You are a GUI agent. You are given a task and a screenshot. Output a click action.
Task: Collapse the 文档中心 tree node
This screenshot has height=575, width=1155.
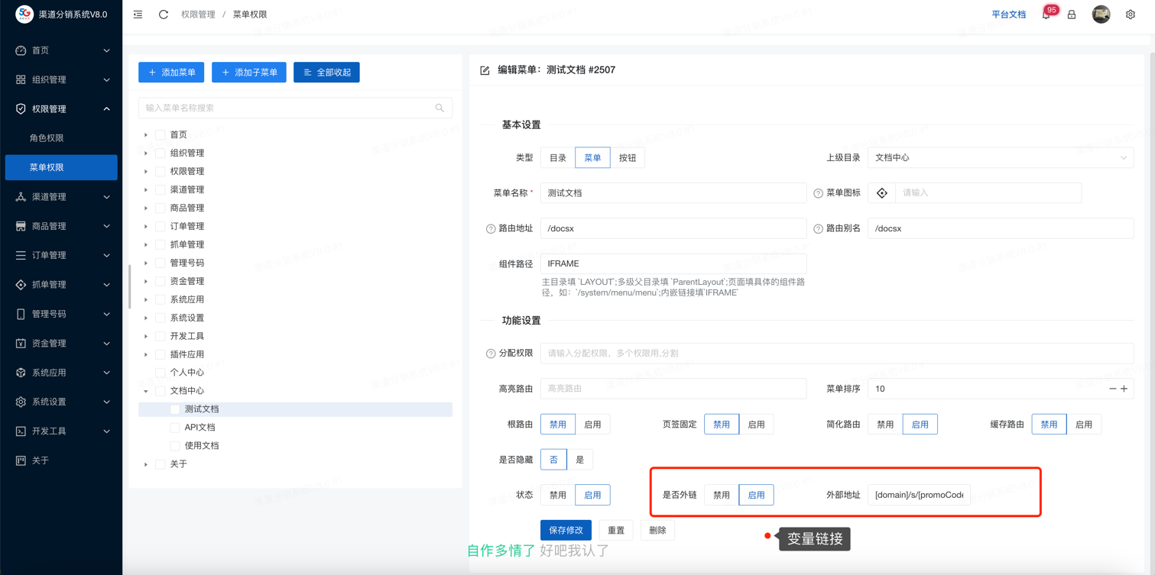[x=146, y=391]
